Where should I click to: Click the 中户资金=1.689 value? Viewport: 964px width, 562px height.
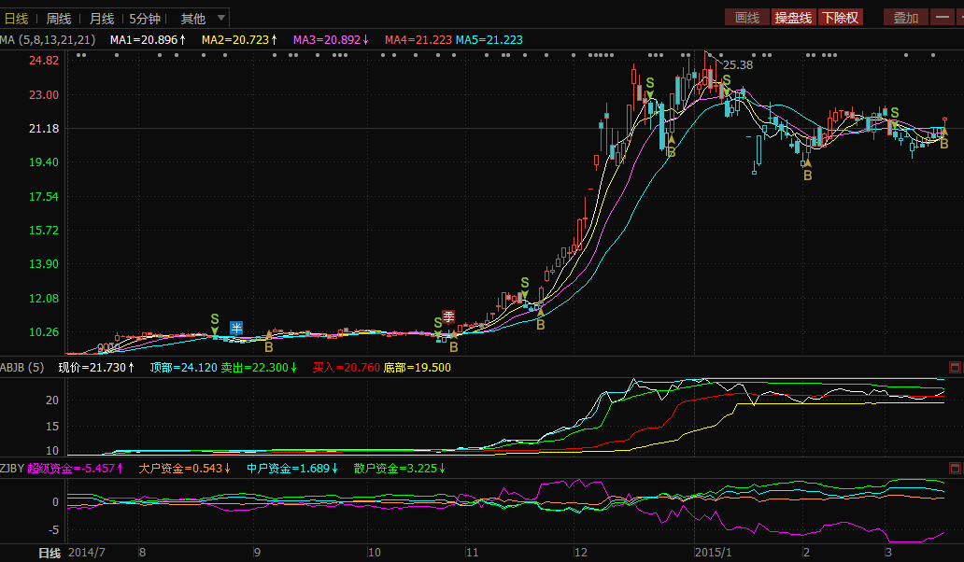point(292,468)
